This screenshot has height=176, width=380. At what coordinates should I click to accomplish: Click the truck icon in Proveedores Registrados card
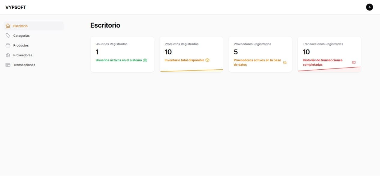coord(285,62)
